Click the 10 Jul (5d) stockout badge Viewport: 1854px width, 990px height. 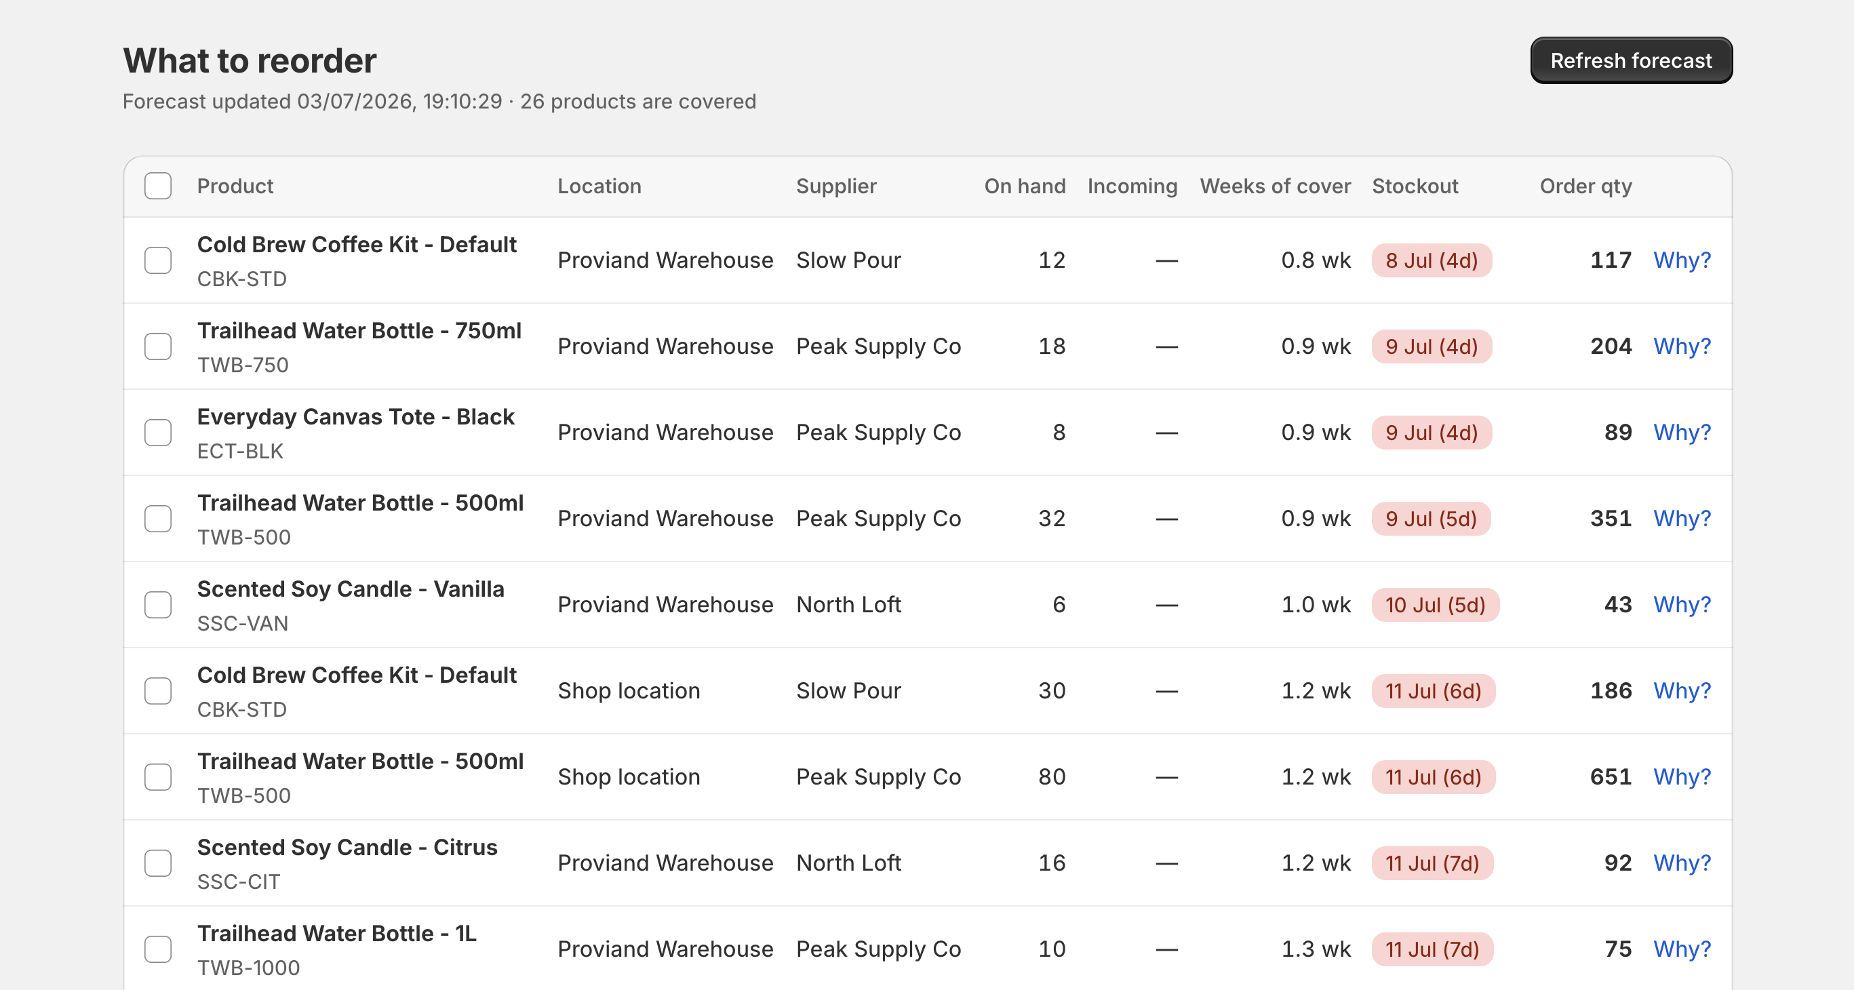tap(1435, 605)
